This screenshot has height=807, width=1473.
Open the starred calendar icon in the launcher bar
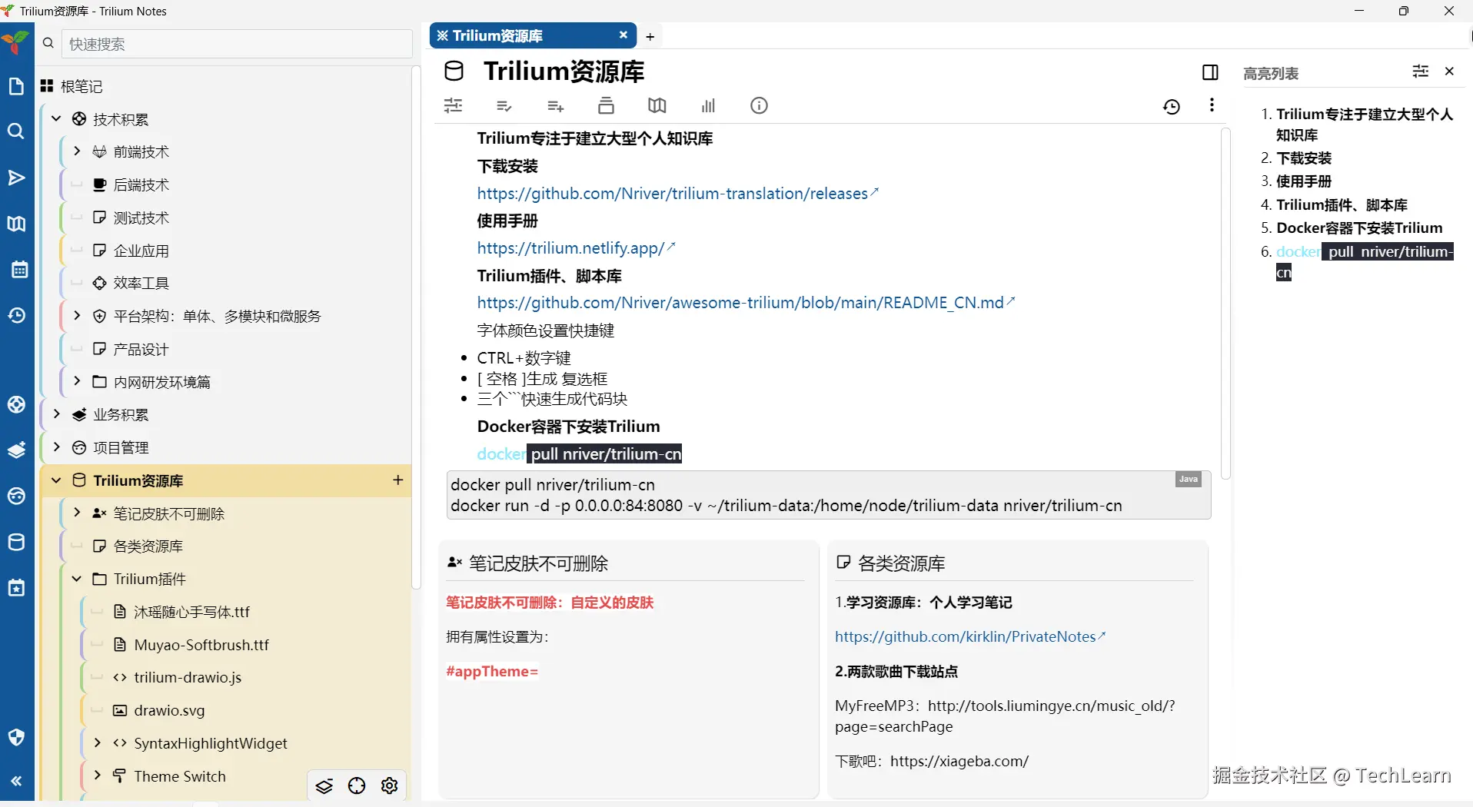pos(16,588)
